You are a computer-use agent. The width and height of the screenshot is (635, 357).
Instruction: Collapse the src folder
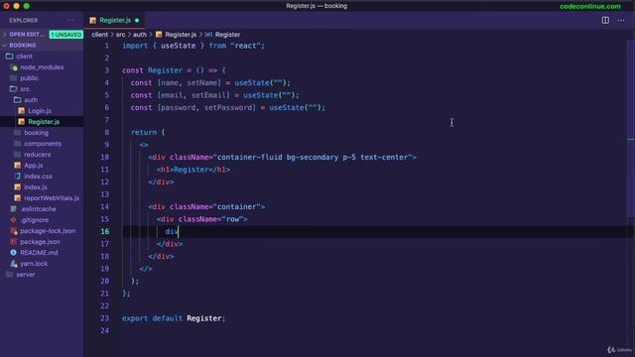click(25, 89)
